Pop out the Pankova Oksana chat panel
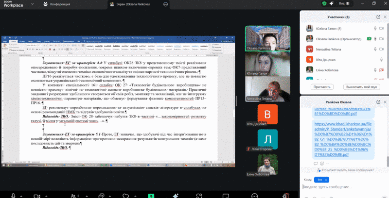 tap(378, 103)
